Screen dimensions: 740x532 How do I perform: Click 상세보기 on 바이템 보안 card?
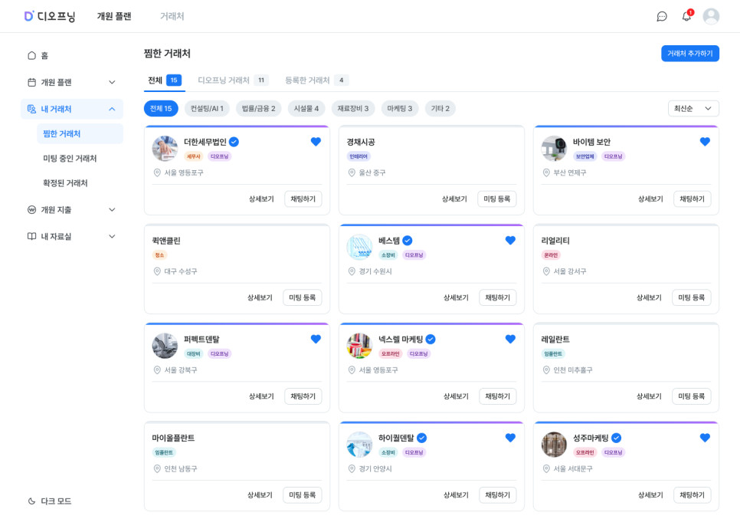(x=650, y=199)
